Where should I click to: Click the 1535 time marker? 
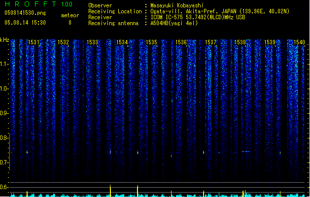[x=151, y=42]
